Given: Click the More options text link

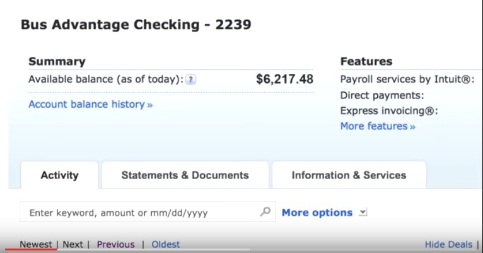Looking at the screenshot, I should [x=317, y=213].
